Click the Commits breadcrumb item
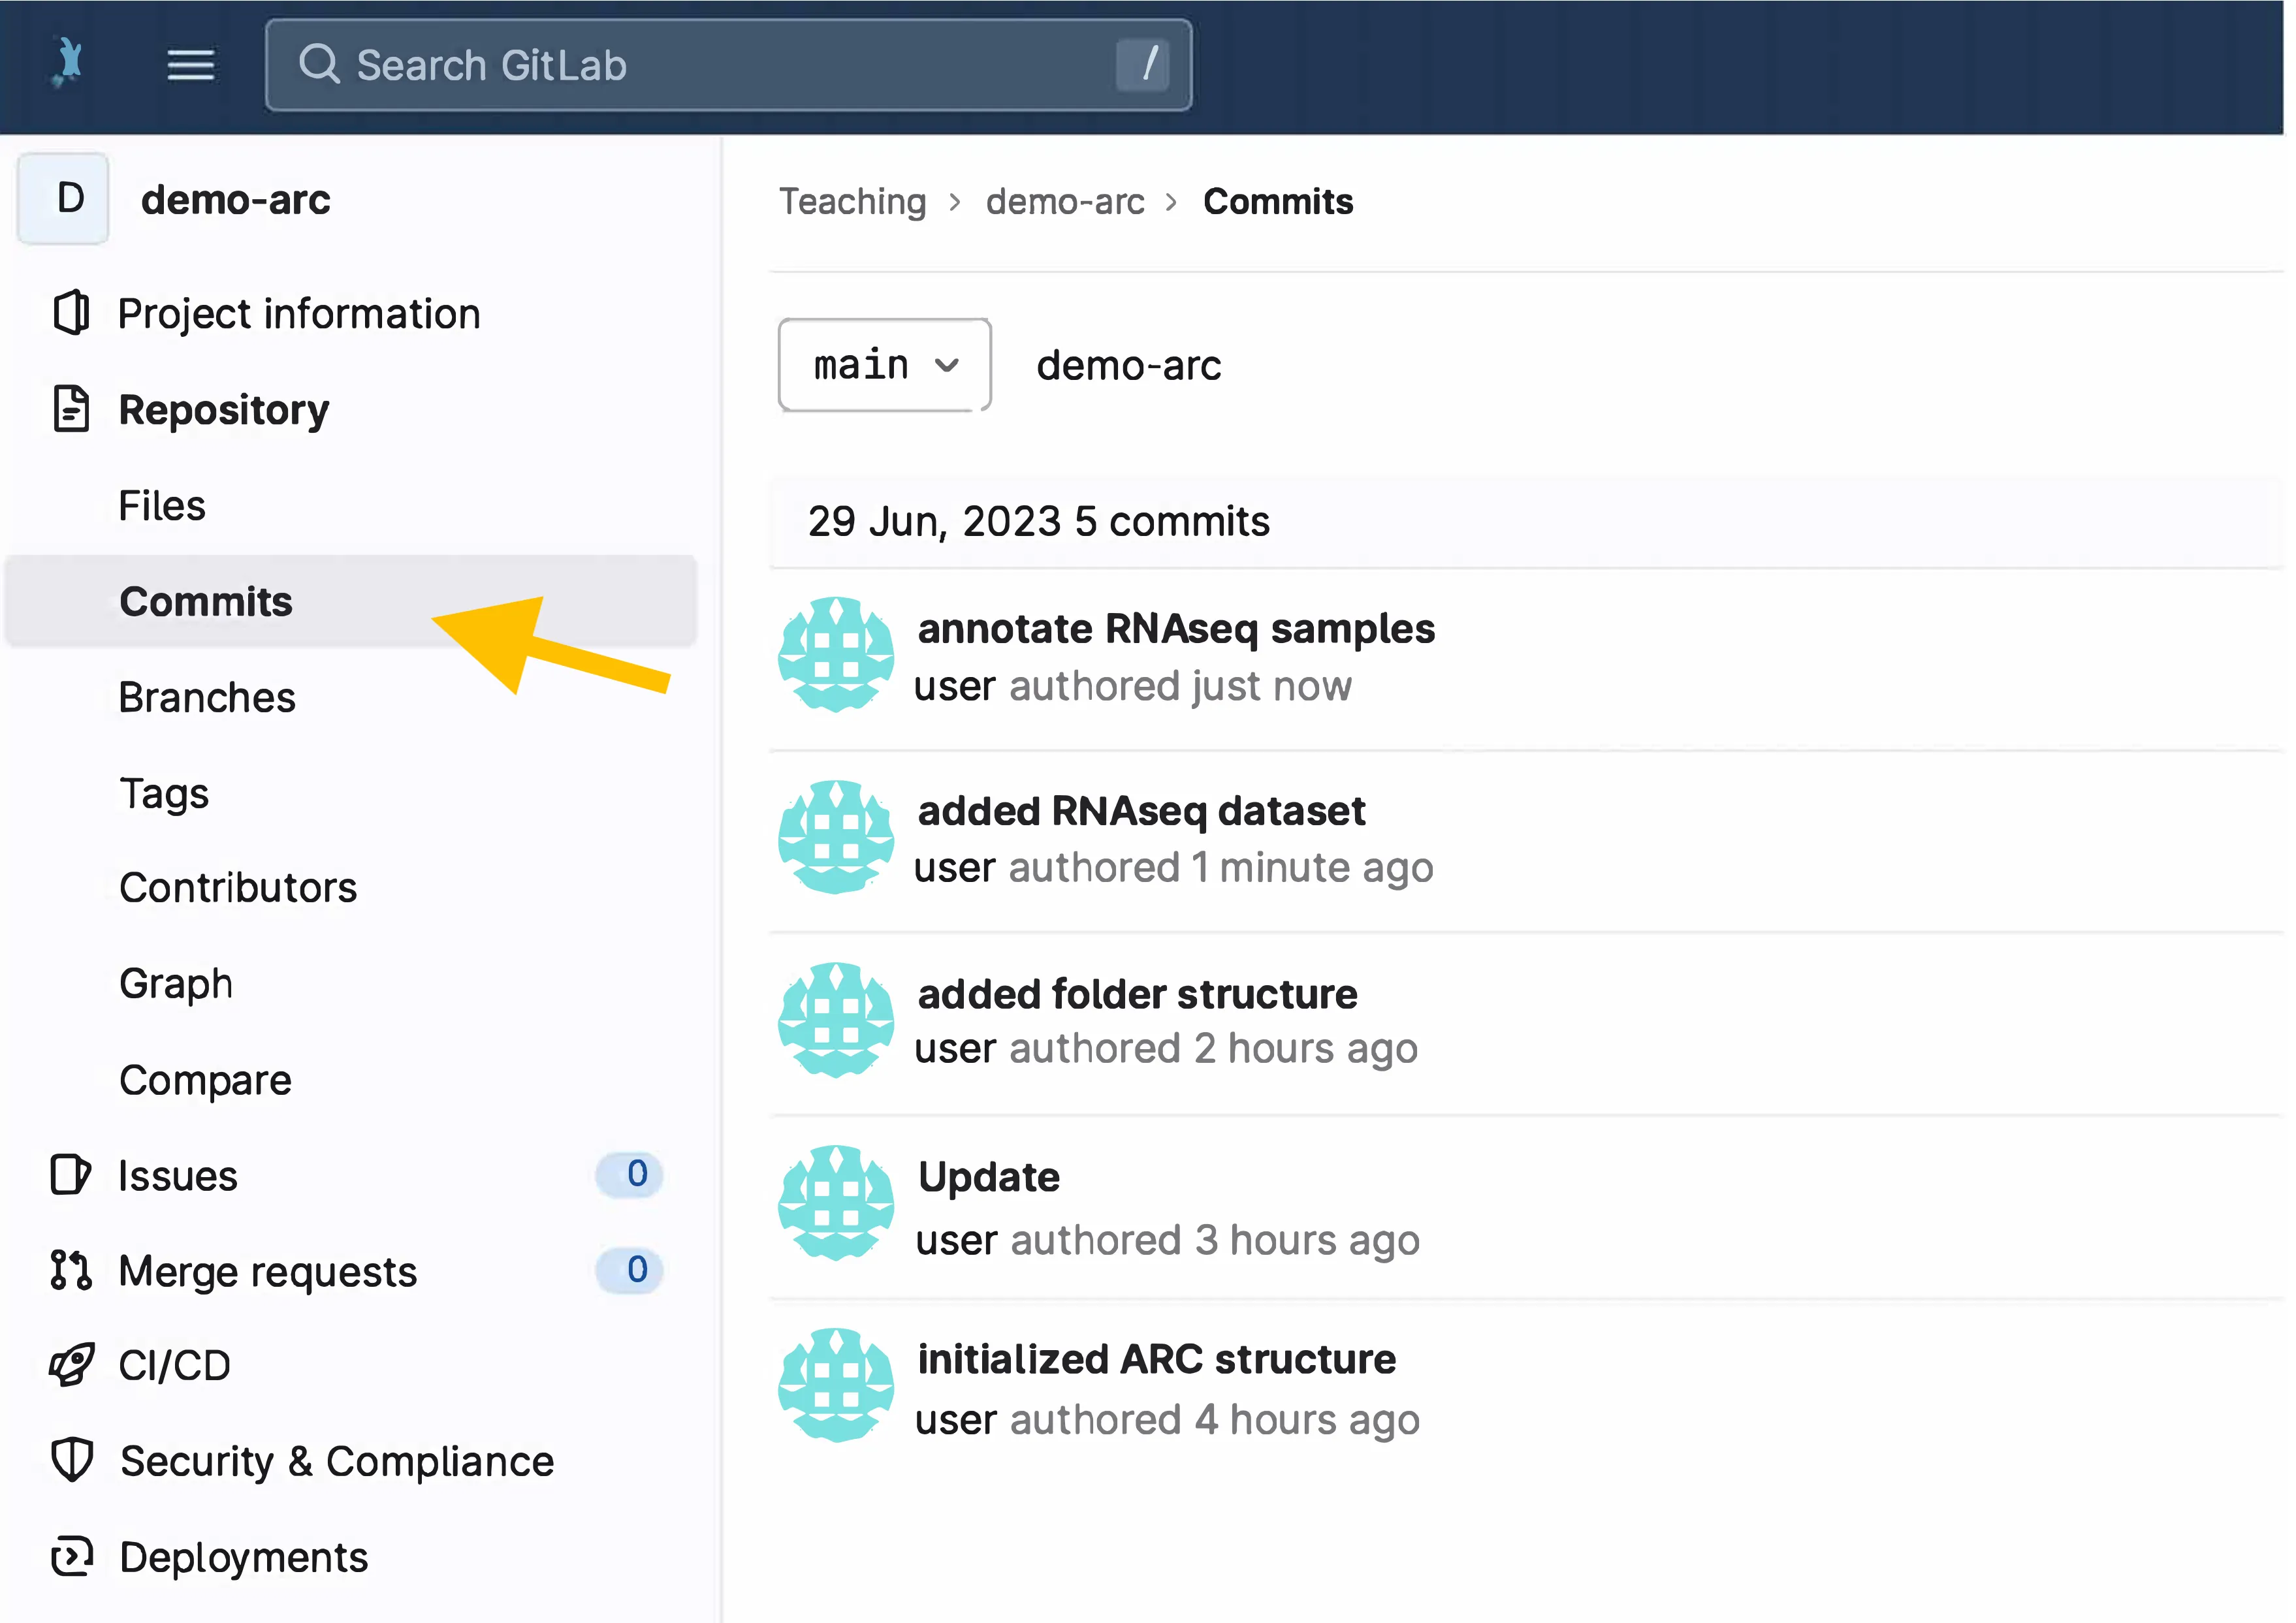The height and width of the screenshot is (1623, 2296). 1278,201
